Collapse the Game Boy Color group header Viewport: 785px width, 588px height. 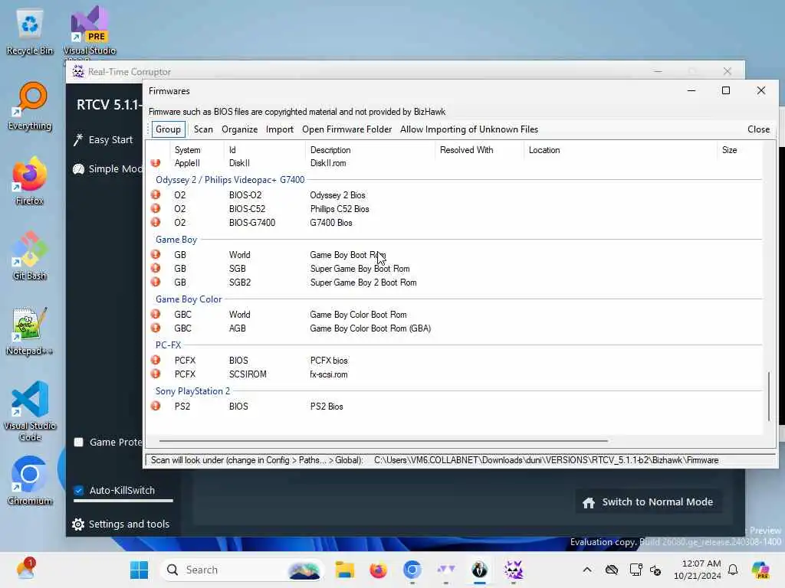coord(189,299)
